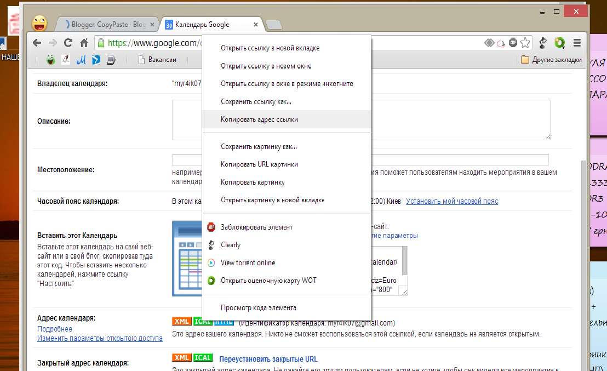Click the calendar embed preview thumbnail
Viewport: 607px width, 371px height.
click(x=187, y=258)
